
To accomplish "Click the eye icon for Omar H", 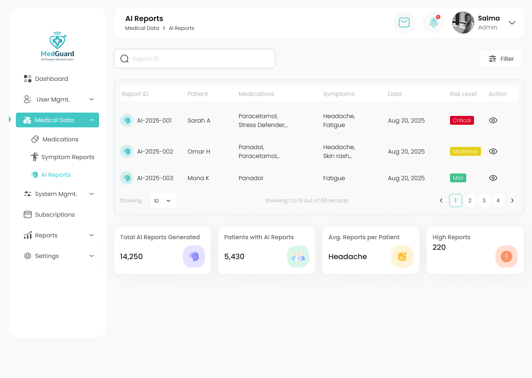I will 493,151.
